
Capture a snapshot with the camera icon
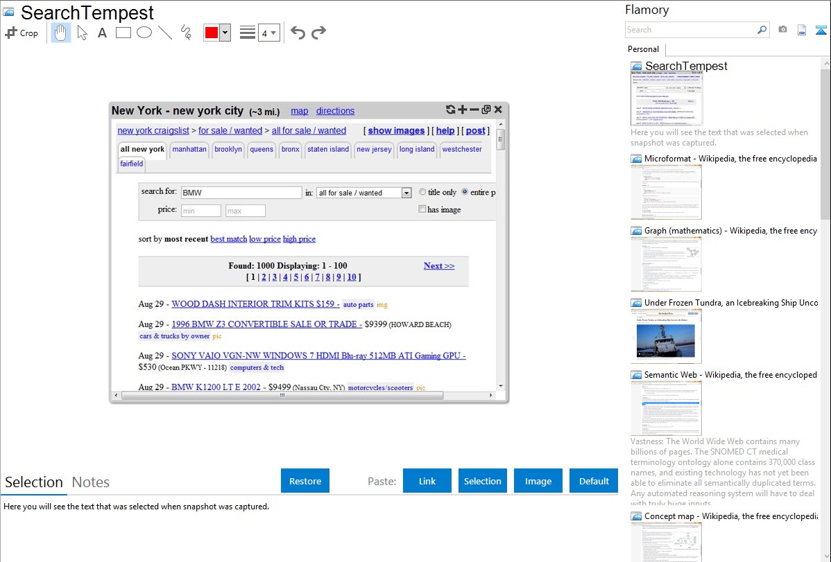(x=782, y=30)
